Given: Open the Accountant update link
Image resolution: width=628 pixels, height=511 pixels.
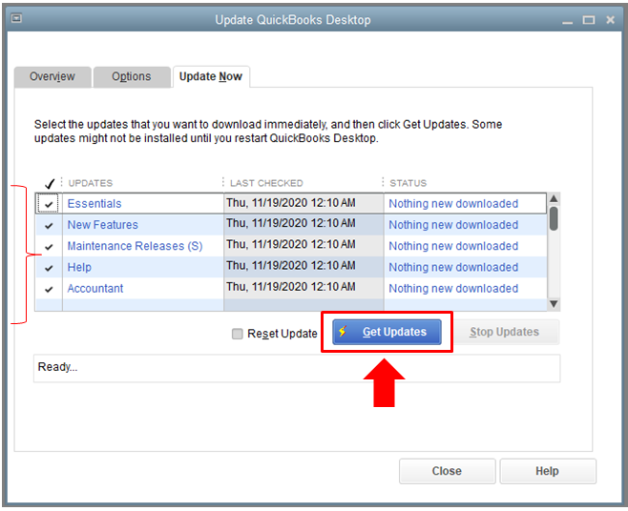Looking at the screenshot, I should [x=95, y=289].
